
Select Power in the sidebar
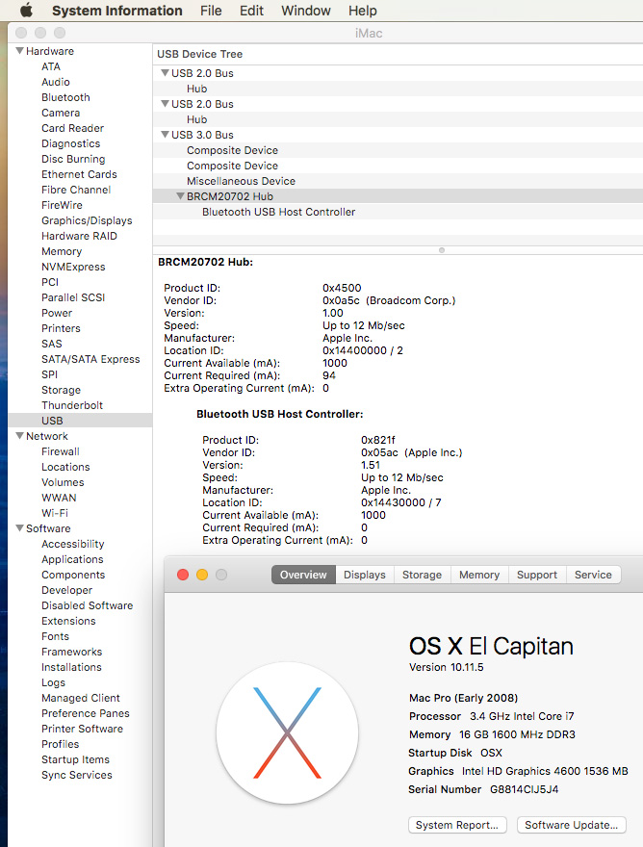point(56,313)
